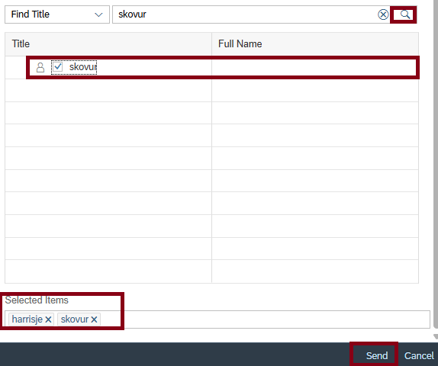Select the skovur row text label
The image size is (438, 366).
point(82,67)
